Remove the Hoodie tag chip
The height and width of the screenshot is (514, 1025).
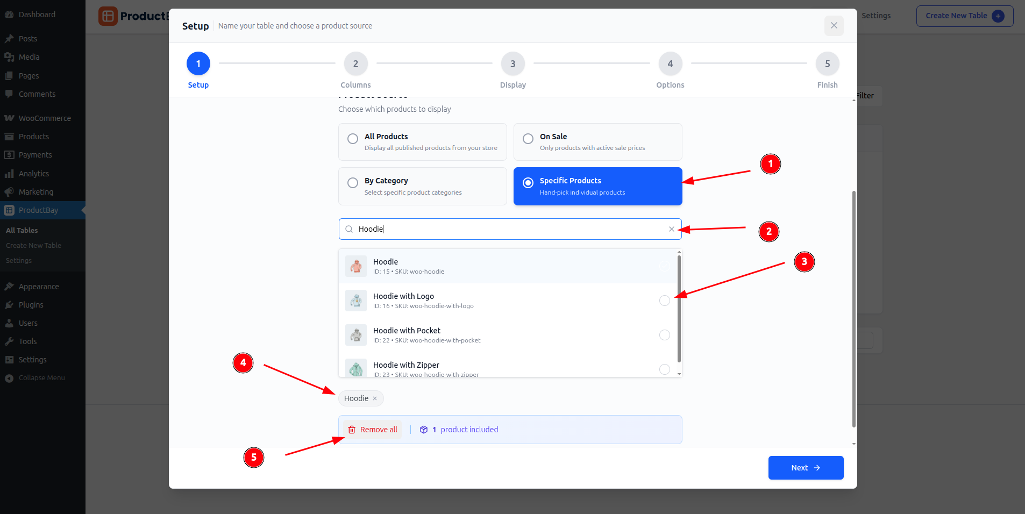[x=375, y=398]
